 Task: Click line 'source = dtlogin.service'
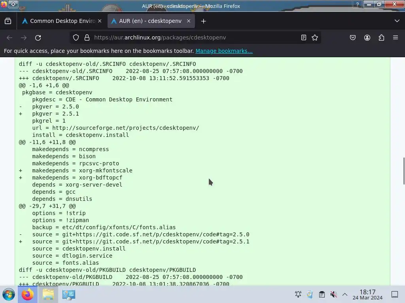coord(72,256)
